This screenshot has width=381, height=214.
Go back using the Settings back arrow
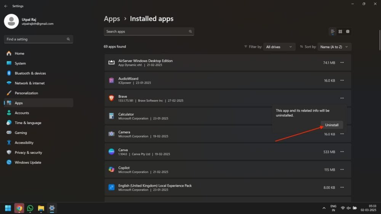6,6
